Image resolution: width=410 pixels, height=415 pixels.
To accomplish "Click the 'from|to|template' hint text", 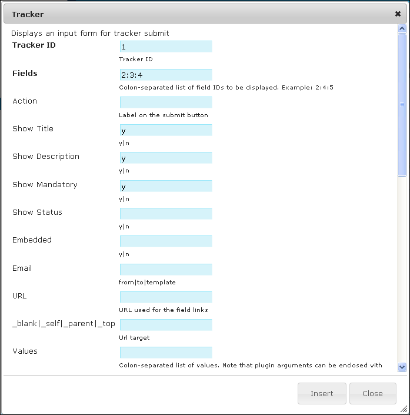I will [x=147, y=283].
